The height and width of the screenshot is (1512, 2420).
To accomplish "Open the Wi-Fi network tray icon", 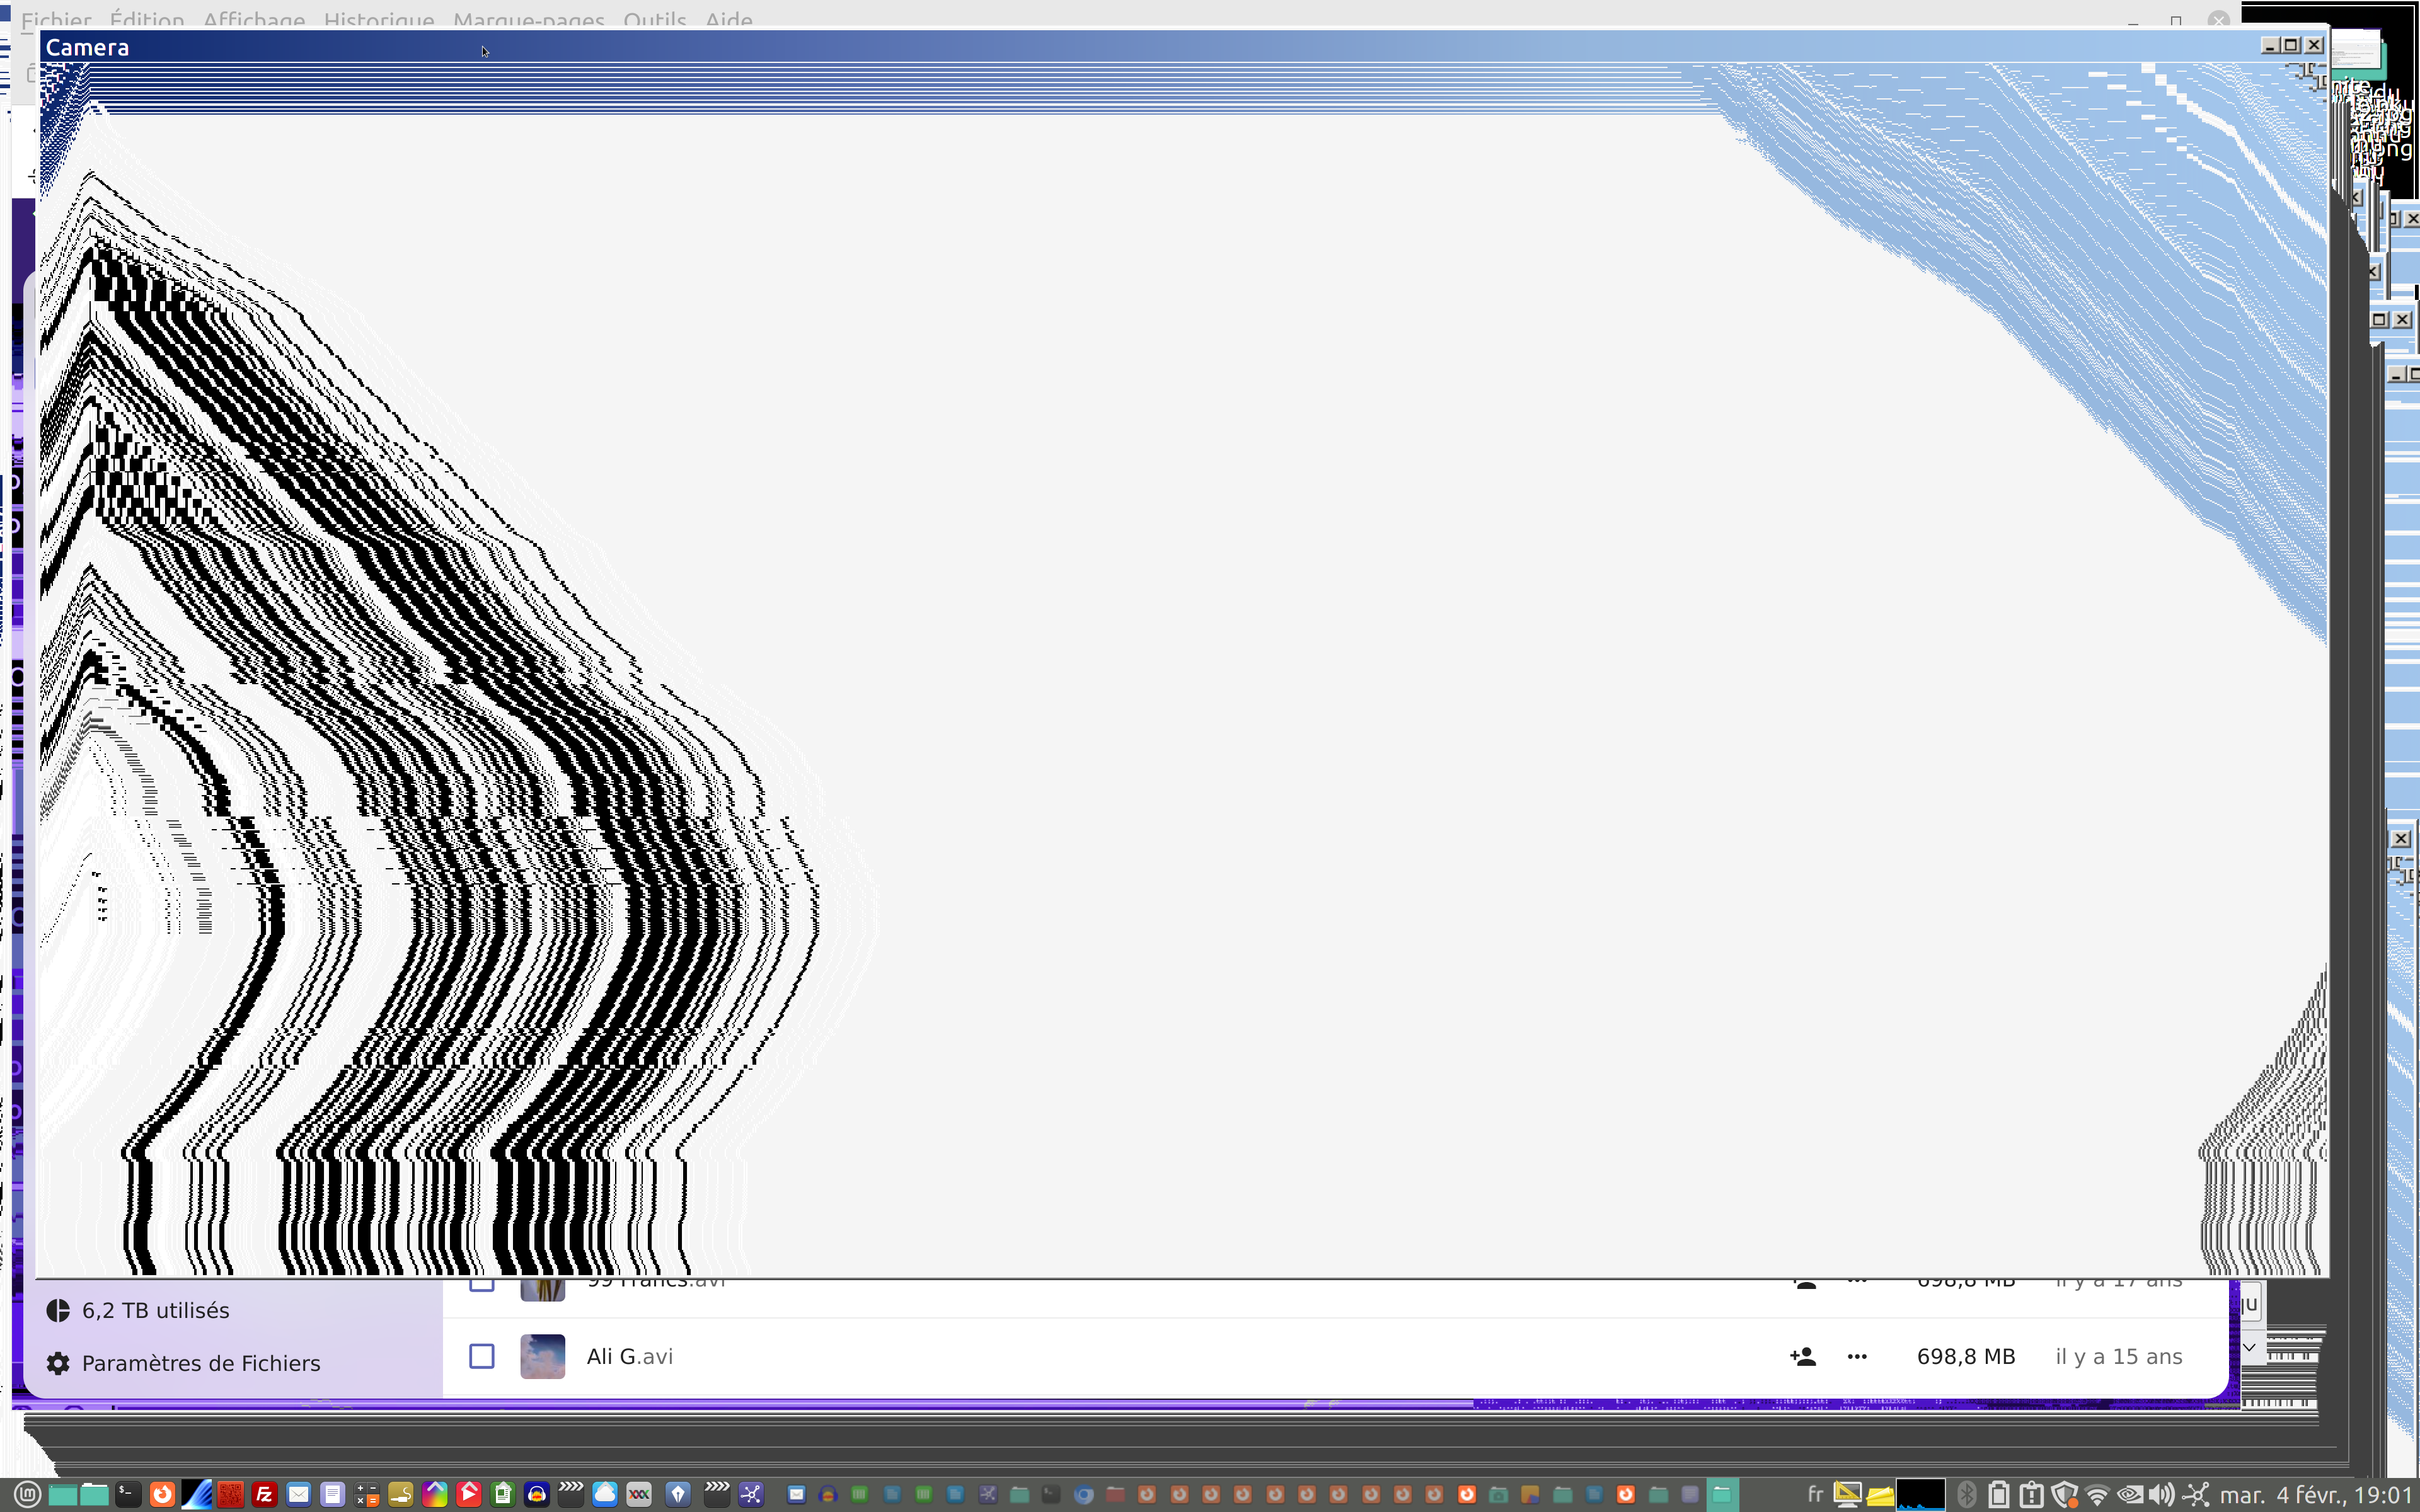I will (x=2097, y=1495).
